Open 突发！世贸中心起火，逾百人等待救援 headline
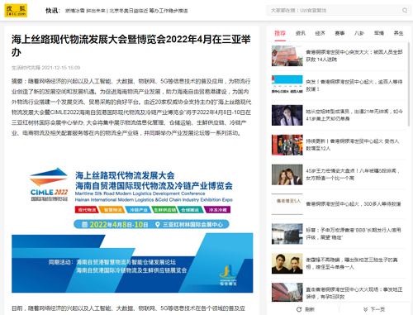Viewport: 413px width, 315px height. tap(354, 85)
